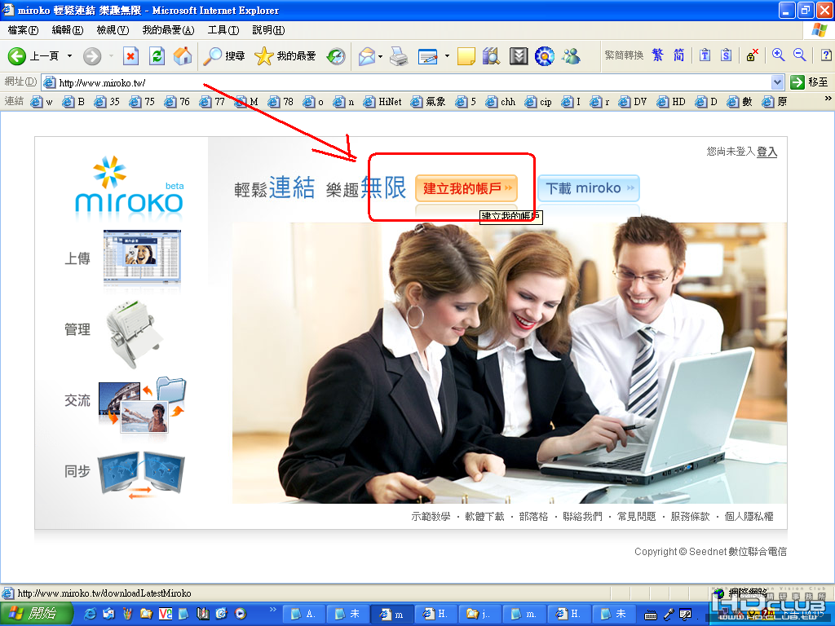Screen dimensions: 835x626
Task: Switch to the 'A.' taskbar window
Action: (x=303, y=614)
